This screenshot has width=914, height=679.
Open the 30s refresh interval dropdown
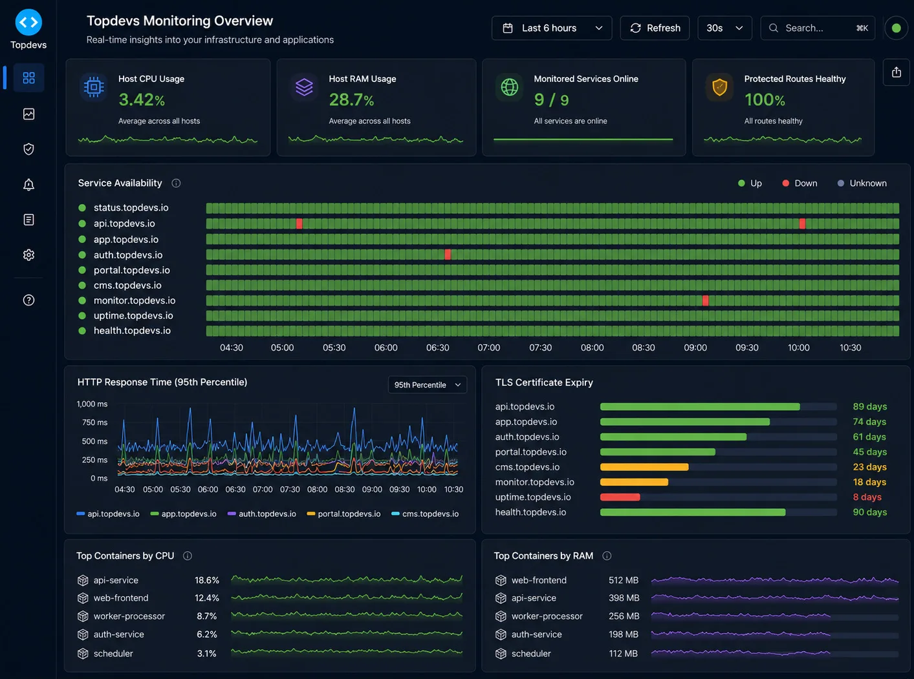[724, 28]
